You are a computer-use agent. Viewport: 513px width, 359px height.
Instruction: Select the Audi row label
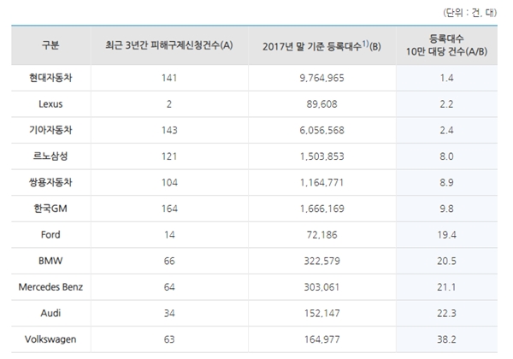click(x=50, y=313)
